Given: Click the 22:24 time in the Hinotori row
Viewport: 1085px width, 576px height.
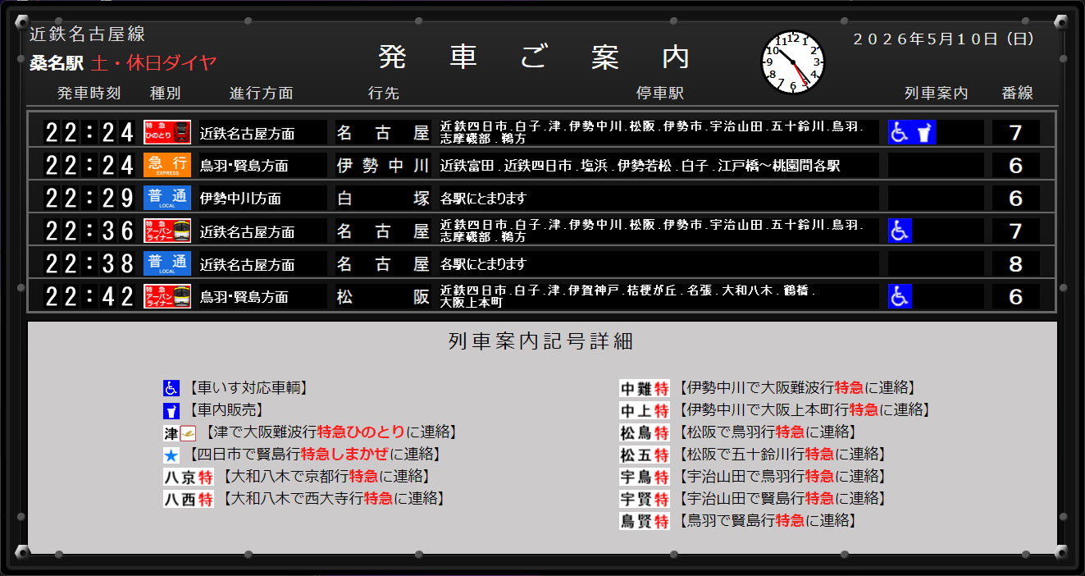Looking at the screenshot, I should (89, 132).
